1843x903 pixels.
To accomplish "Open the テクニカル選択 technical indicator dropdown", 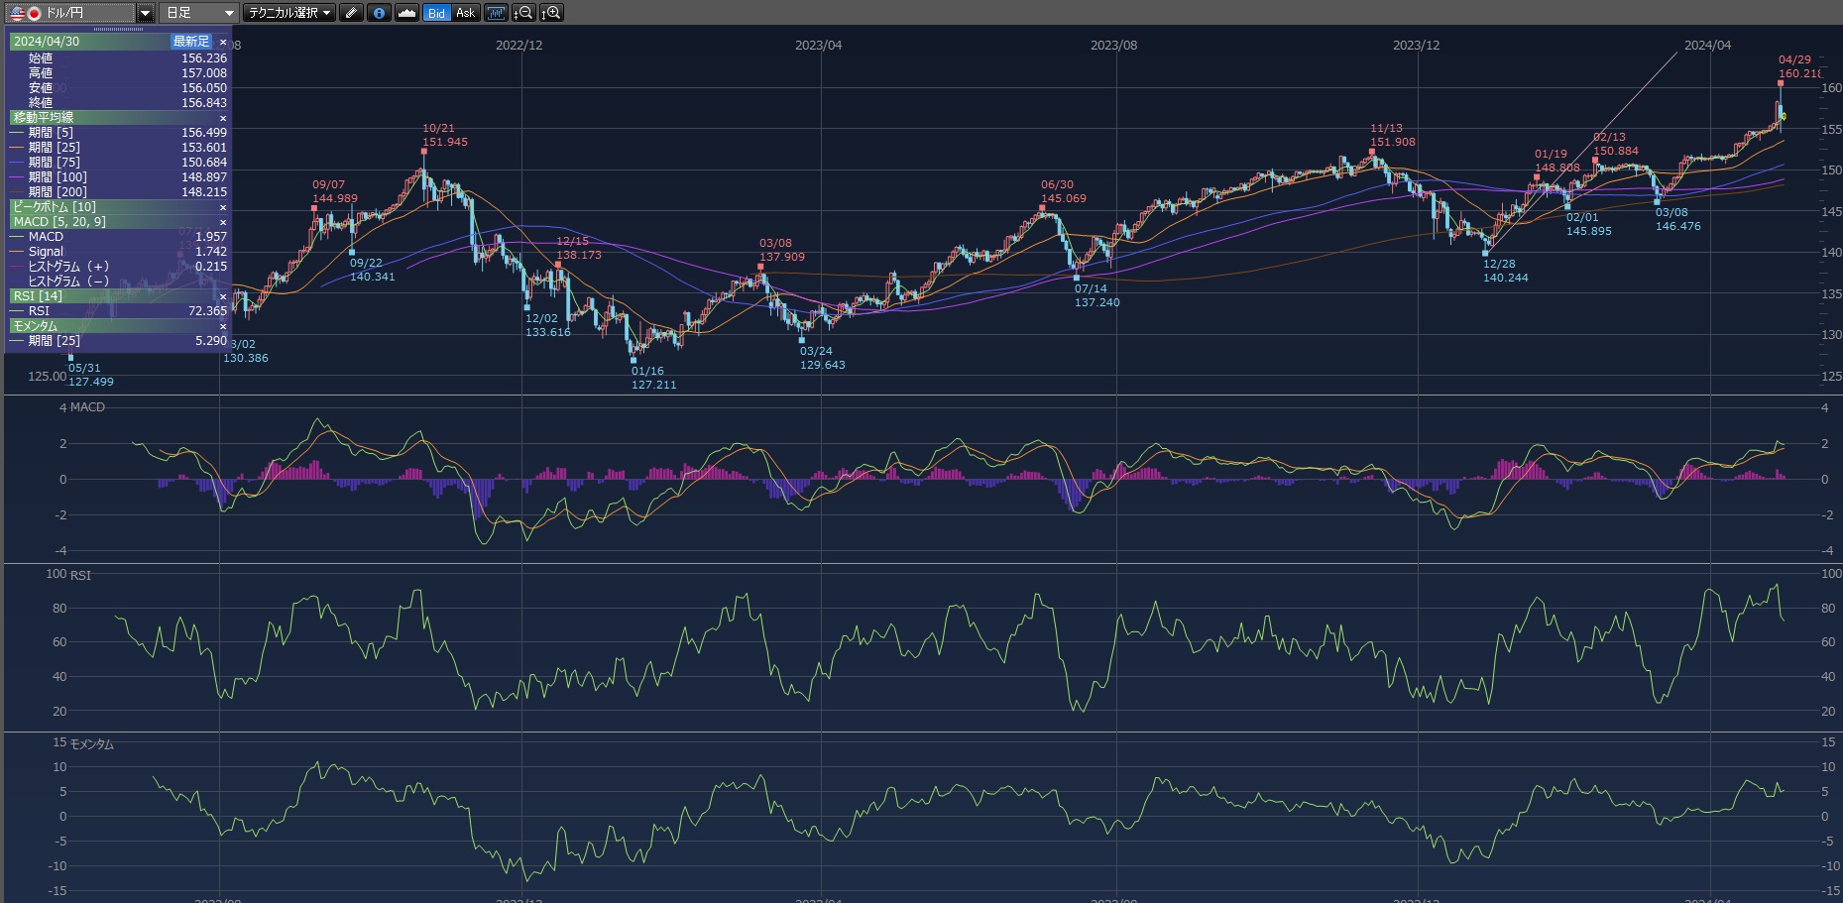I will [289, 13].
